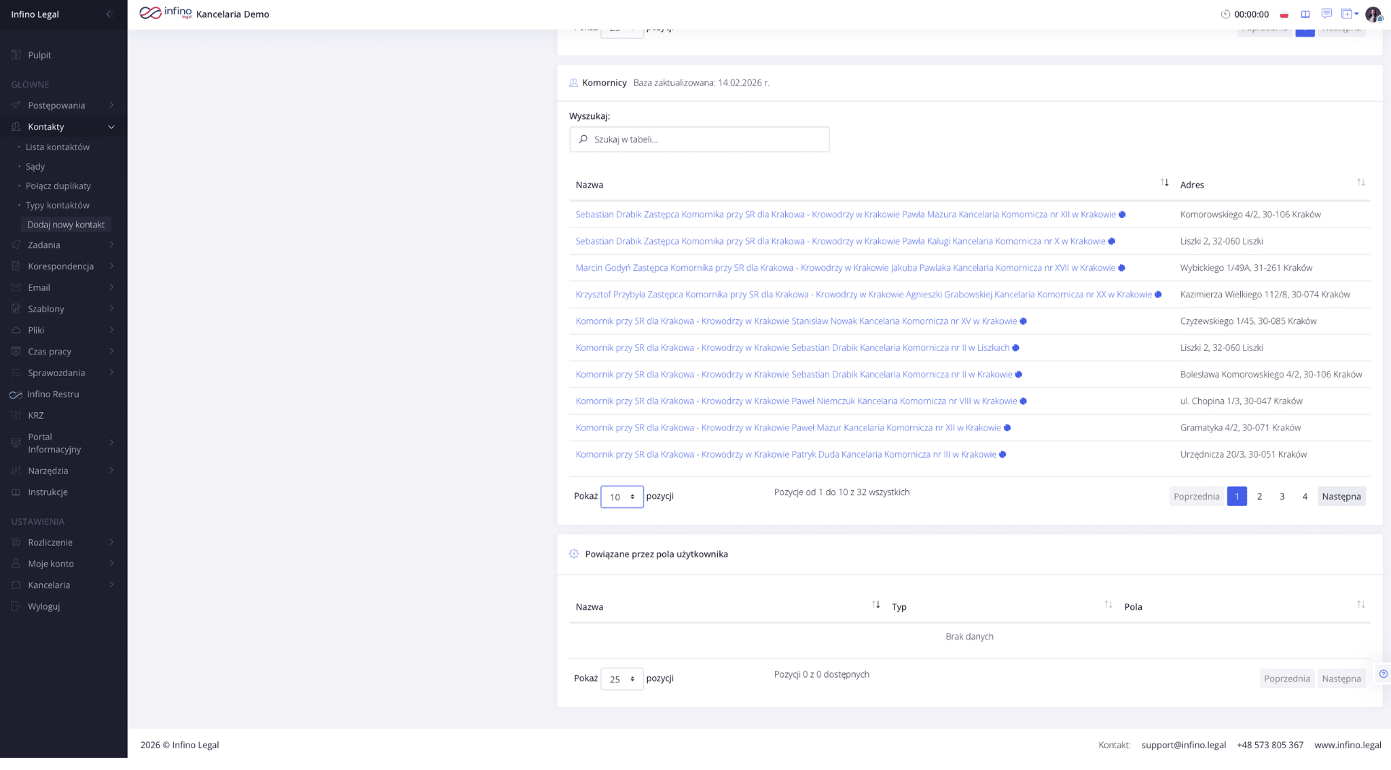Click blue badge after Stanisław Nowak row
Screen dimensions: 1391x770
[x=1023, y=321]
